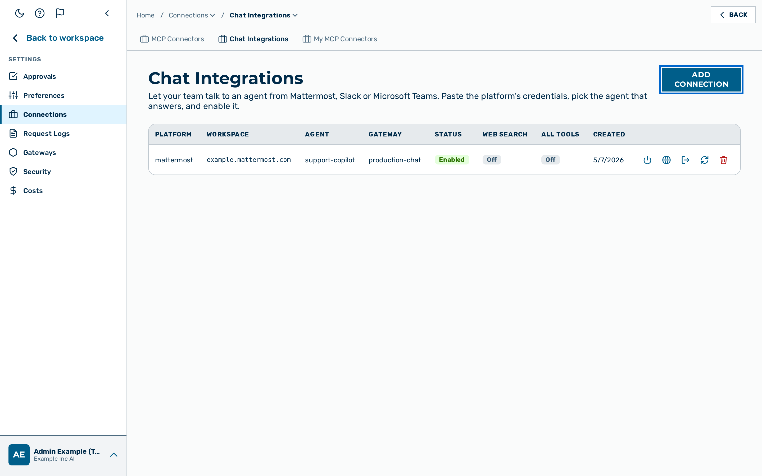Open Preferences in sidebar
Image resolution: width=762 pixels, height=476 pixels.
click(x=63, y=95)
